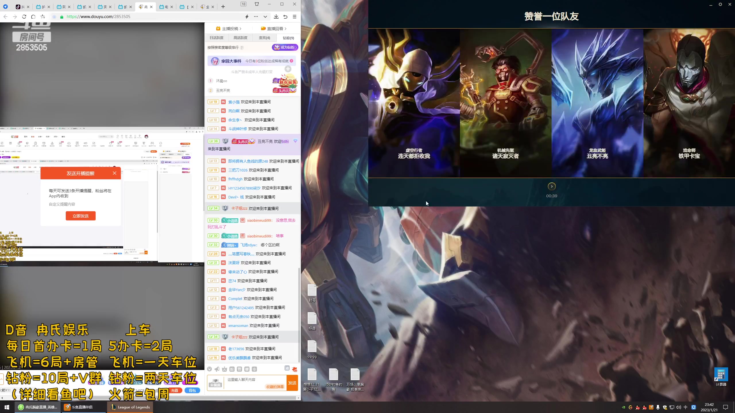Switch to 斗鱼直播伴侣 taskbar item
The image size is (735, 413).
coord(83,407)
